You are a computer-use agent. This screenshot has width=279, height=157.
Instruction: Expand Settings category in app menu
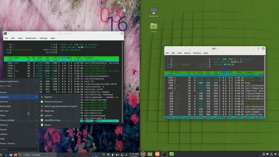coord(19,125)
